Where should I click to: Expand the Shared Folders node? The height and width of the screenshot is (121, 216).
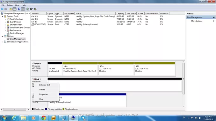pos(5,25)
